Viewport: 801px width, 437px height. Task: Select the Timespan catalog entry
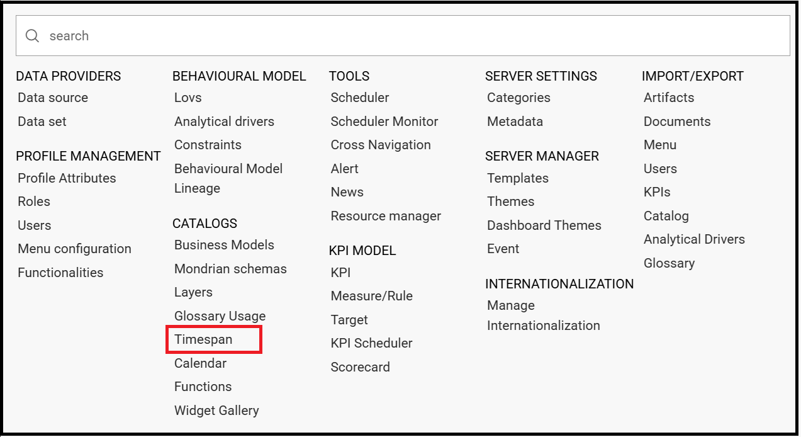point(203,339)
